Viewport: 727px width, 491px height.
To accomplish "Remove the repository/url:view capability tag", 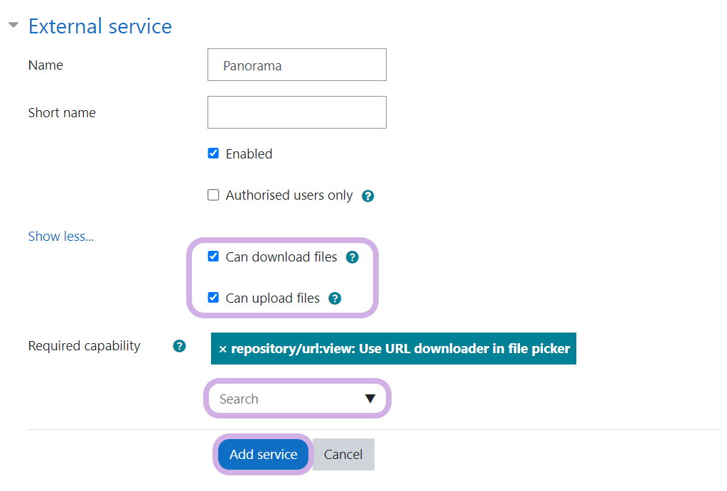I will click(223, 349).
